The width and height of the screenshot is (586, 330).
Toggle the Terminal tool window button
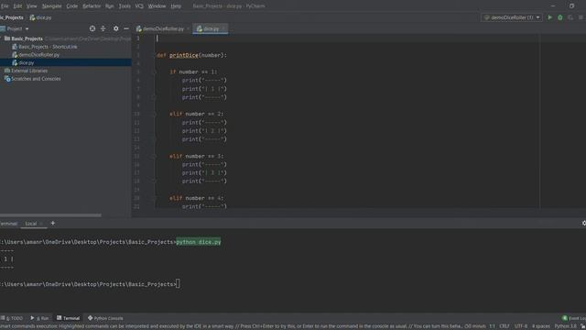[x=69, y=318]
